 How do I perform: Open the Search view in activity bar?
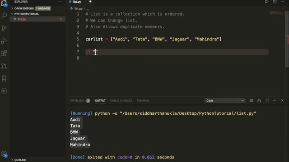pos(4,15)
